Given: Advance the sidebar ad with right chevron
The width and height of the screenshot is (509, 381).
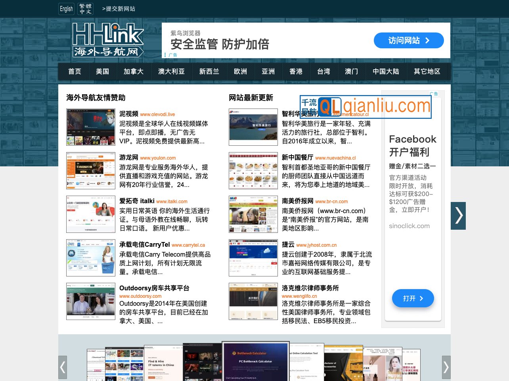Looking at the screenshot, I should tap(458, 215).
